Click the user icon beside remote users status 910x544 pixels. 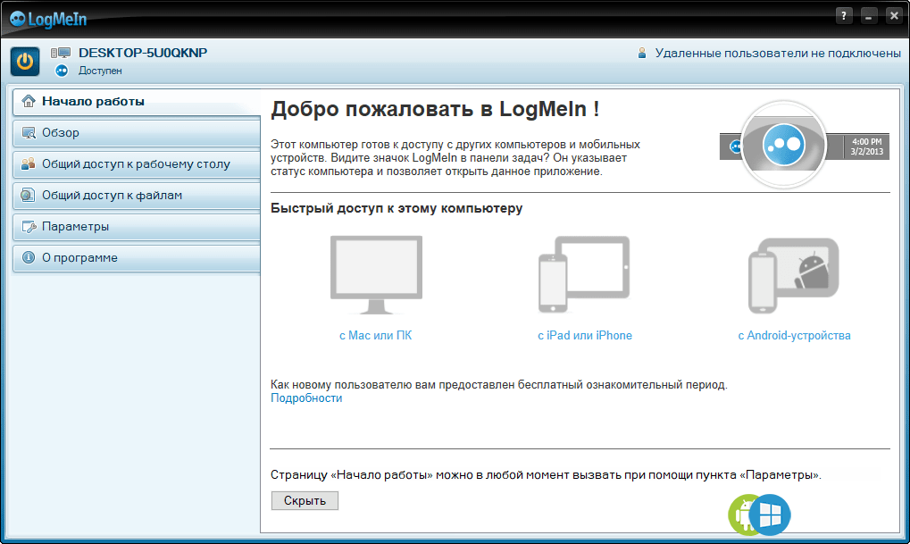pos(642,53)
